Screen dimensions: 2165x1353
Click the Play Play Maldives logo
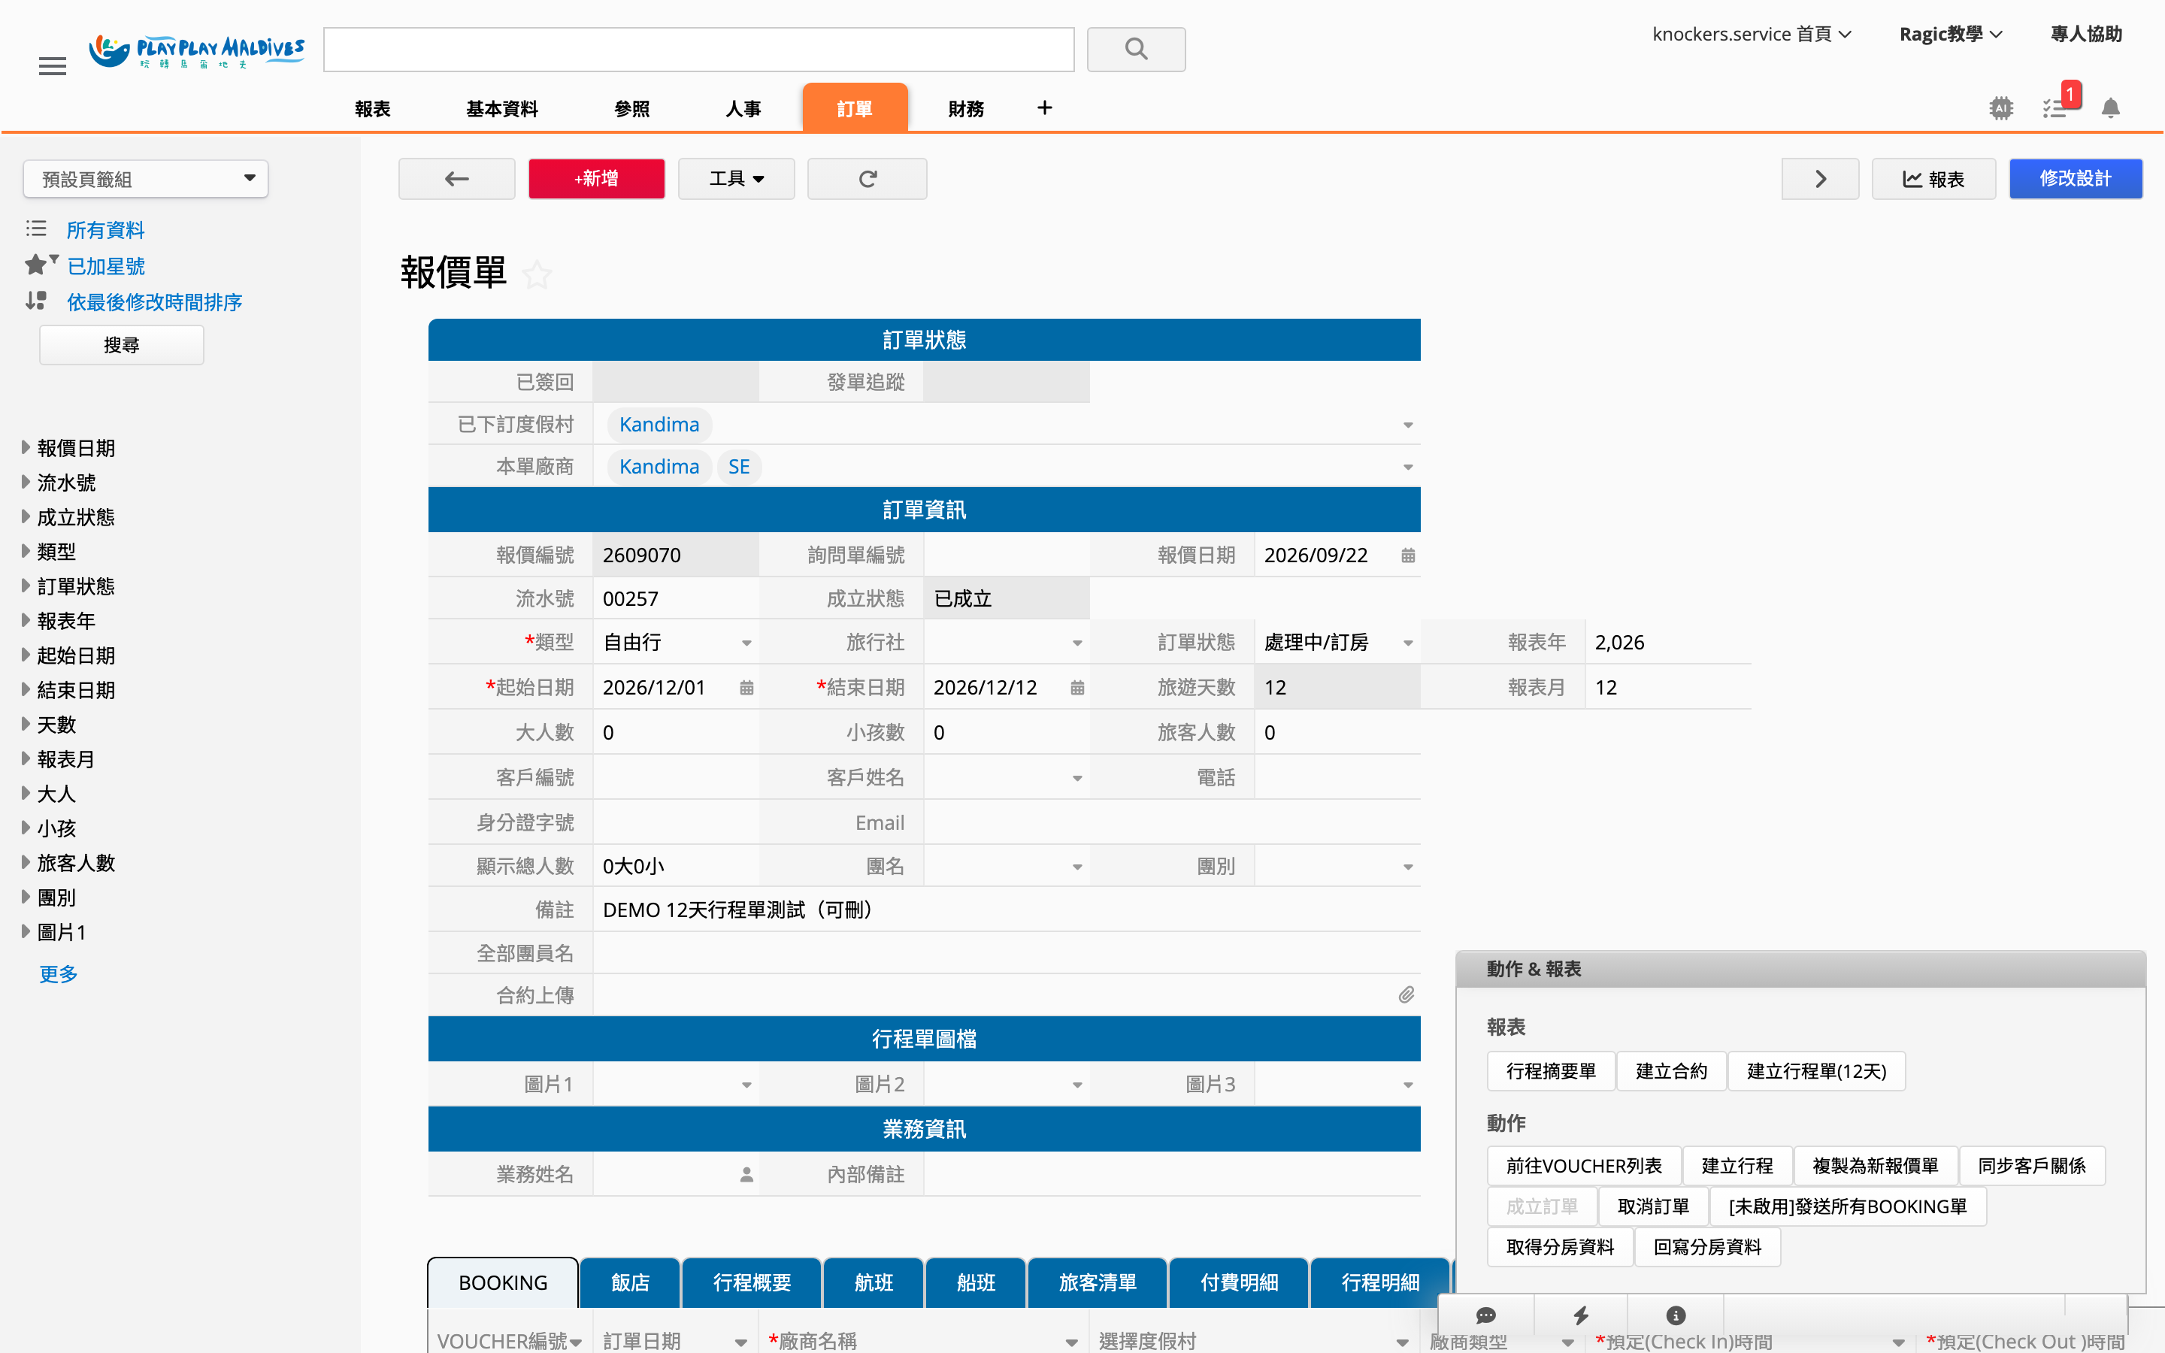(x=197, y=52)
